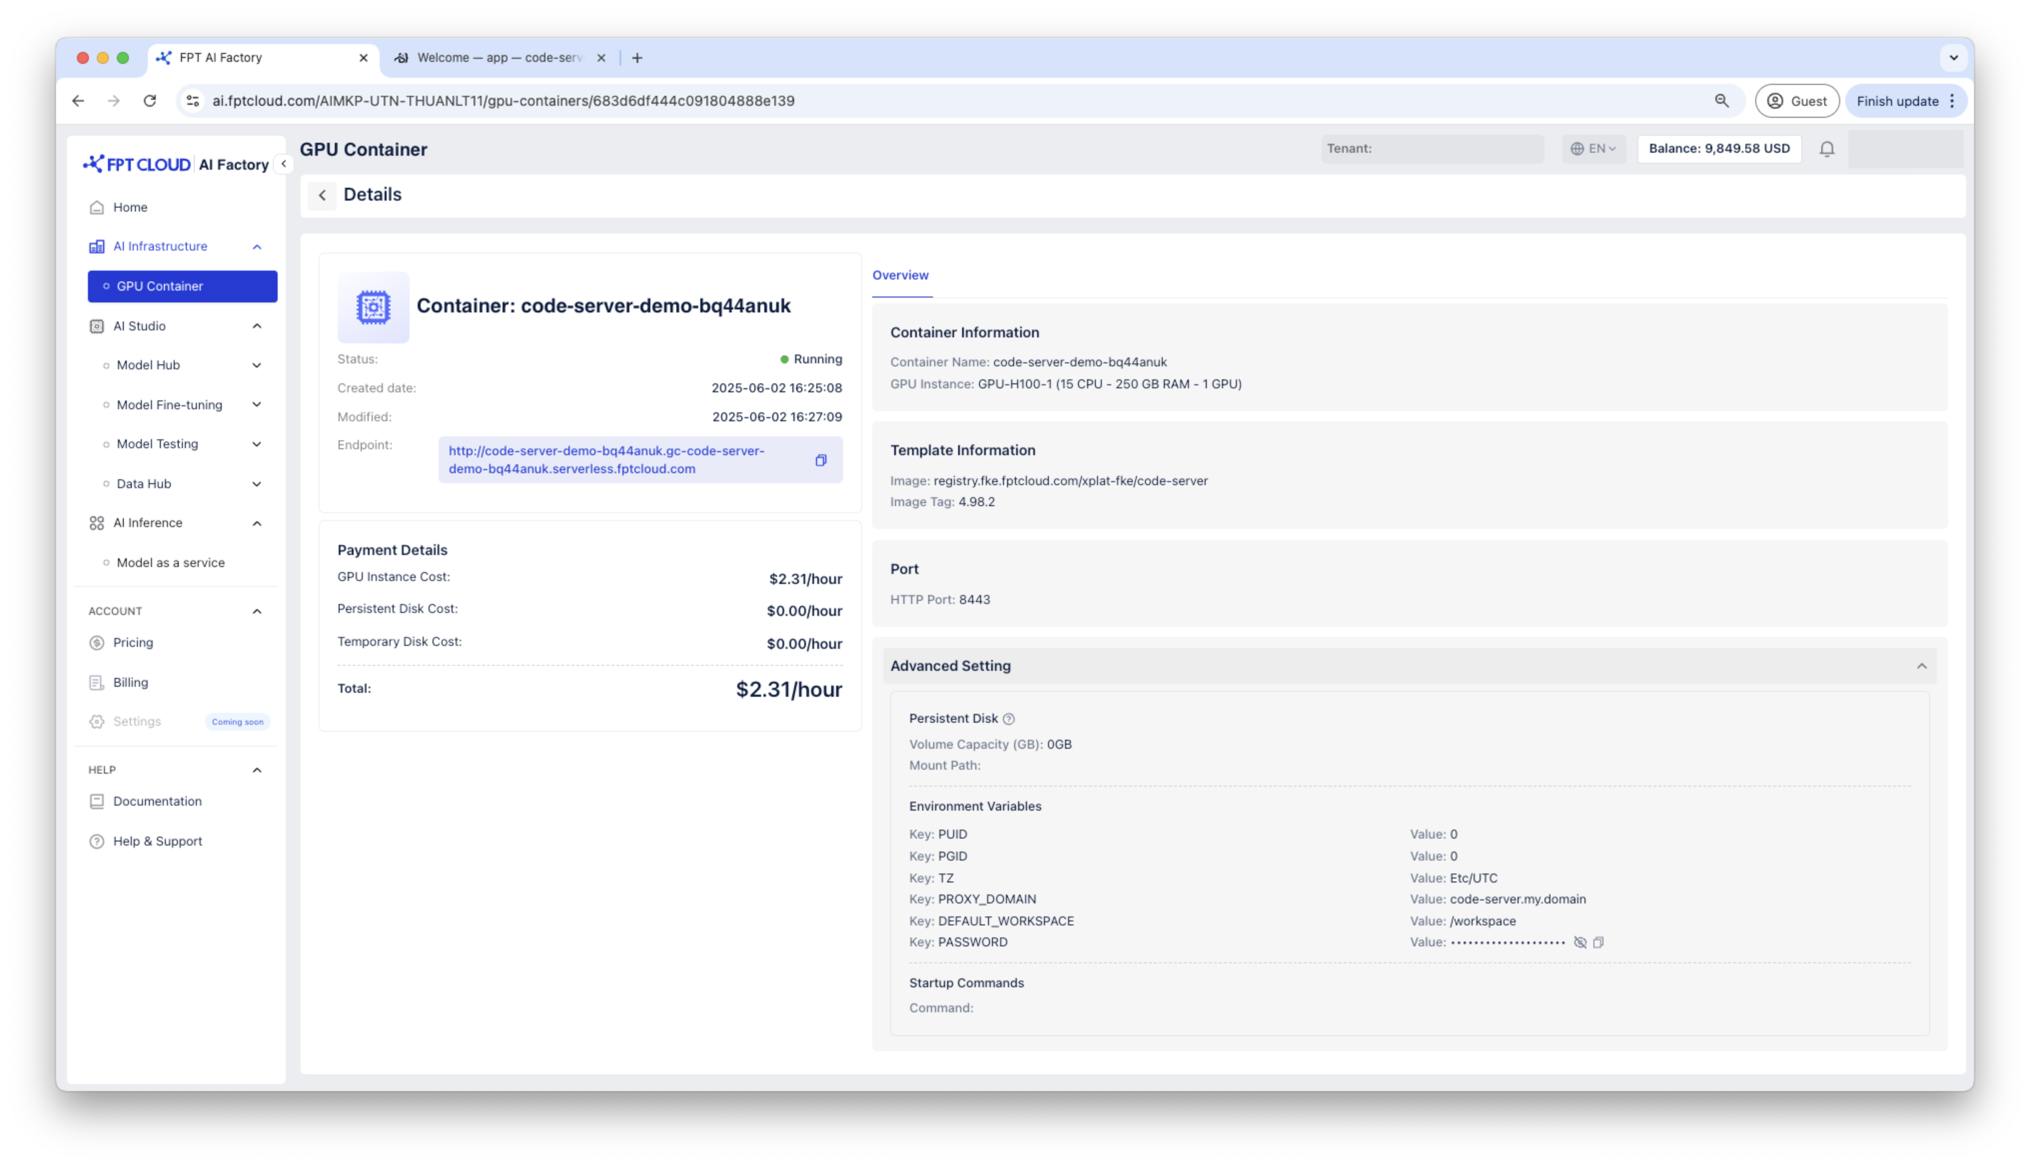Switch to the Overview tab
Image resolution: width=2030 pixels, height=1165 pixels.
click(x=901, y=275)
